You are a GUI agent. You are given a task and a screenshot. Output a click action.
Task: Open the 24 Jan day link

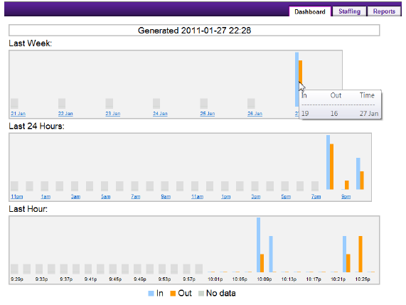(160, 114)
